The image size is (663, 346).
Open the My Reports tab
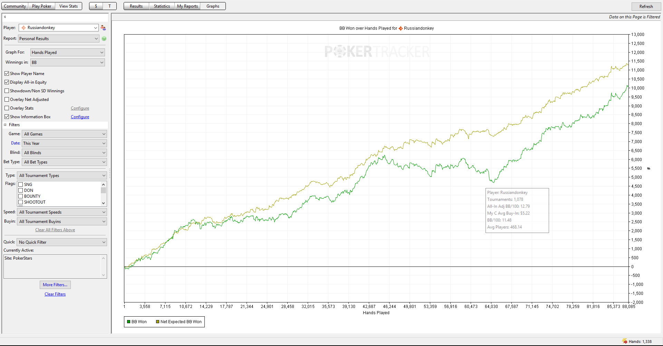click(188, 6)
